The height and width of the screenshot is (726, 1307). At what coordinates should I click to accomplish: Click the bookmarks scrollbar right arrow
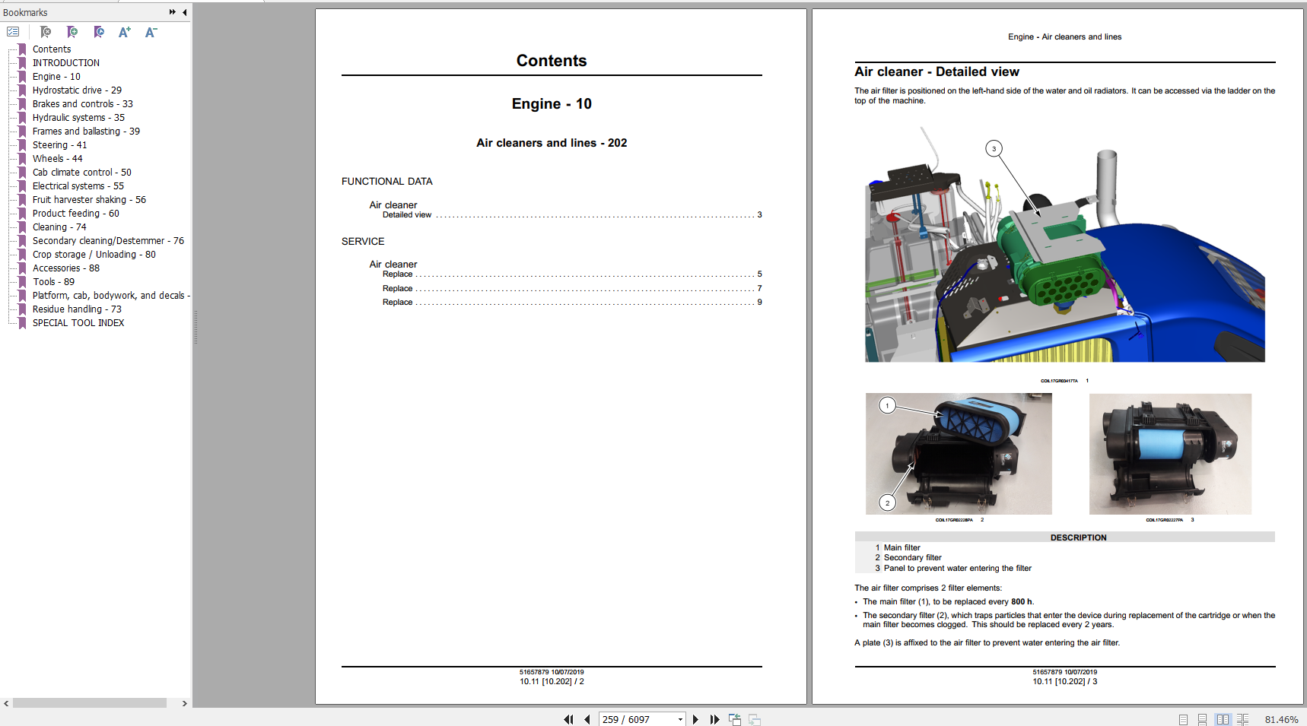(x=184, y=703)
